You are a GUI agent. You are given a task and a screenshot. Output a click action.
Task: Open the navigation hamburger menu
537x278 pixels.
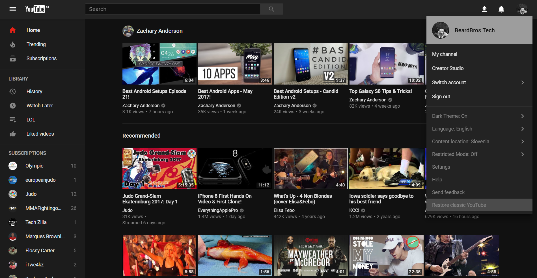pyautogui.click(x=12, y=9)
